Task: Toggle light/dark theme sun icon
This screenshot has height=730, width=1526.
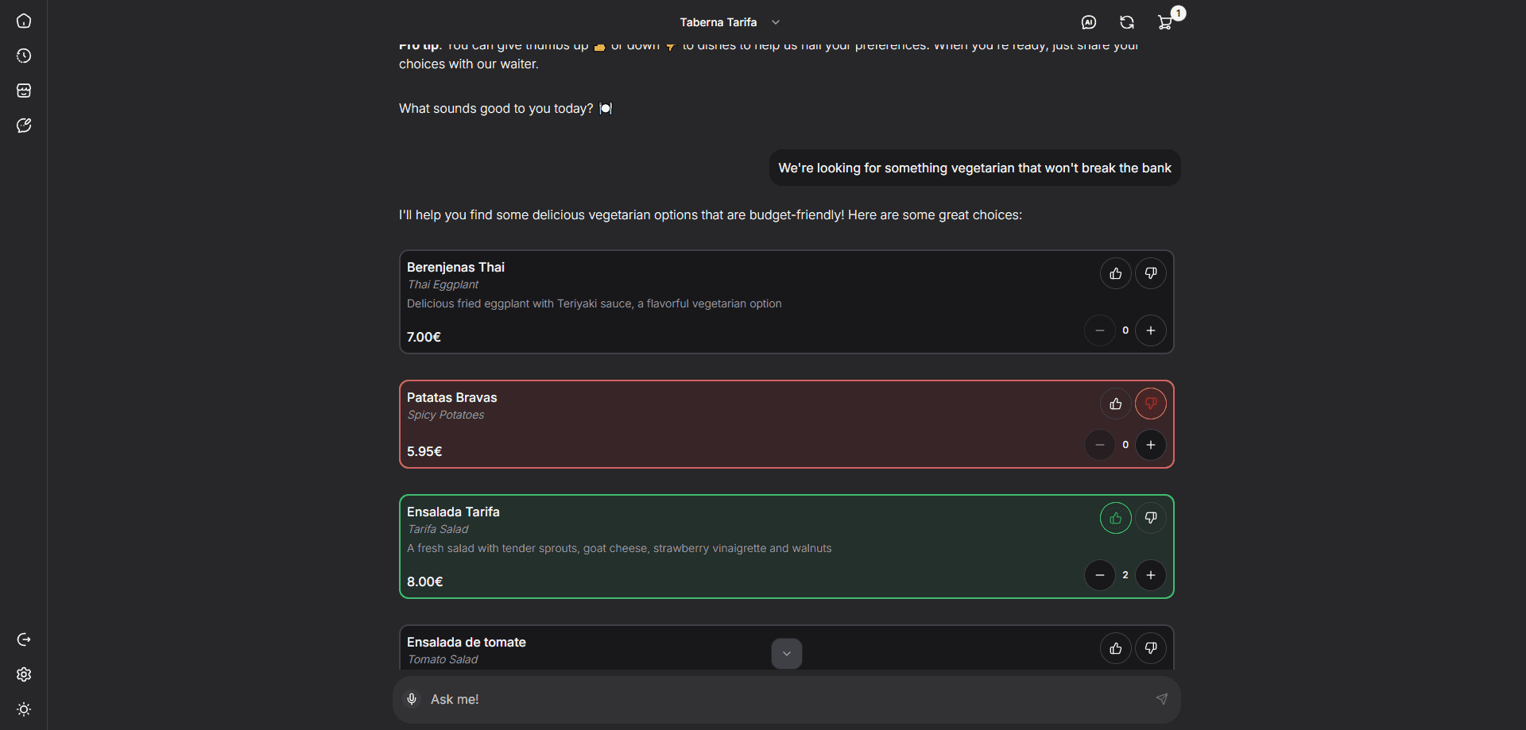Action: (24, 709)
